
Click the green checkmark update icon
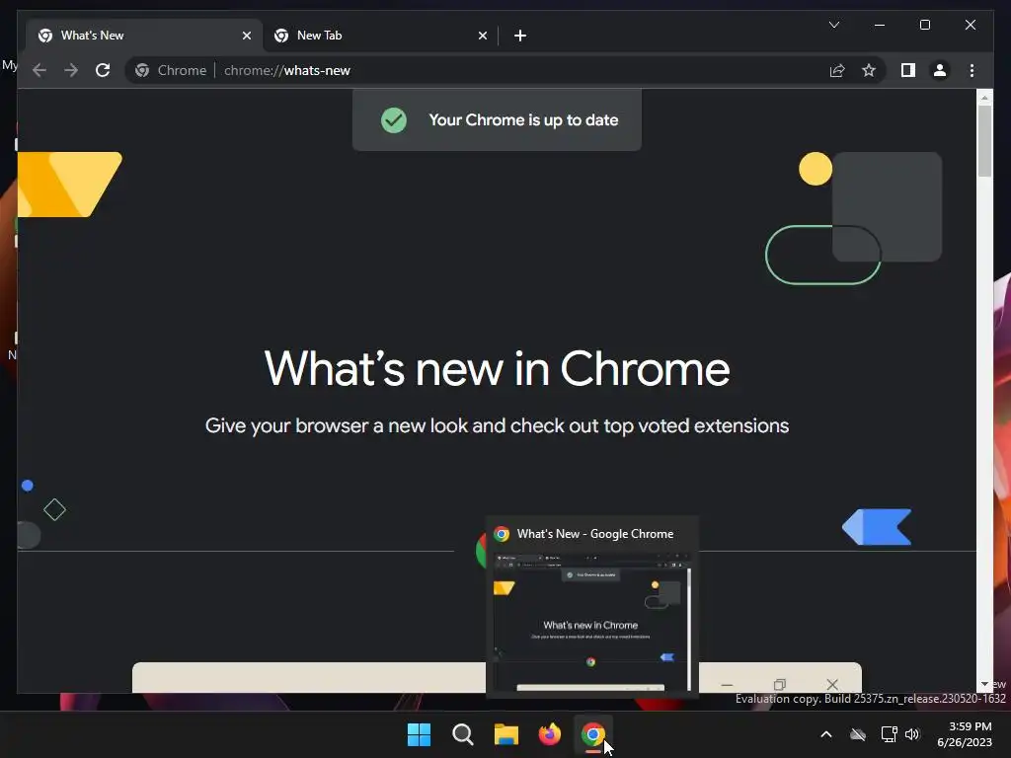click(x=393, y=120)
